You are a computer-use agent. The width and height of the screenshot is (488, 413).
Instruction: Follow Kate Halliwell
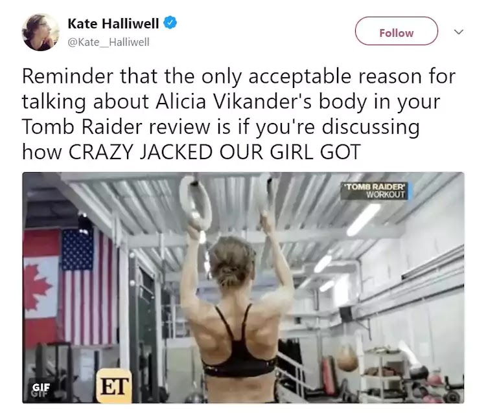coord(396,31)
